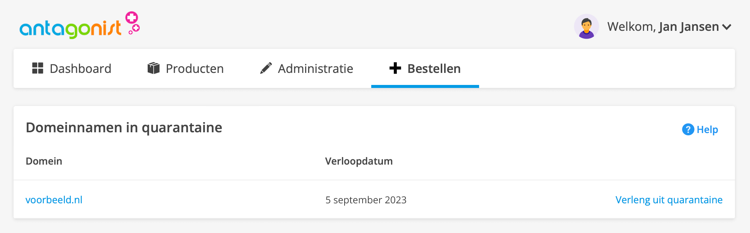Click the Administratie pencil icon
Screen dimensions: 750x233
point(266,68)
